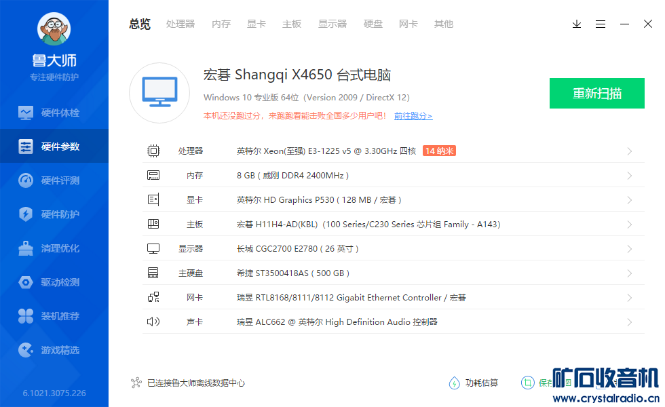The height and width of the screenshot is (407, 665).
Task: Switch to the 其他 tab
Action: coord(444,24)
